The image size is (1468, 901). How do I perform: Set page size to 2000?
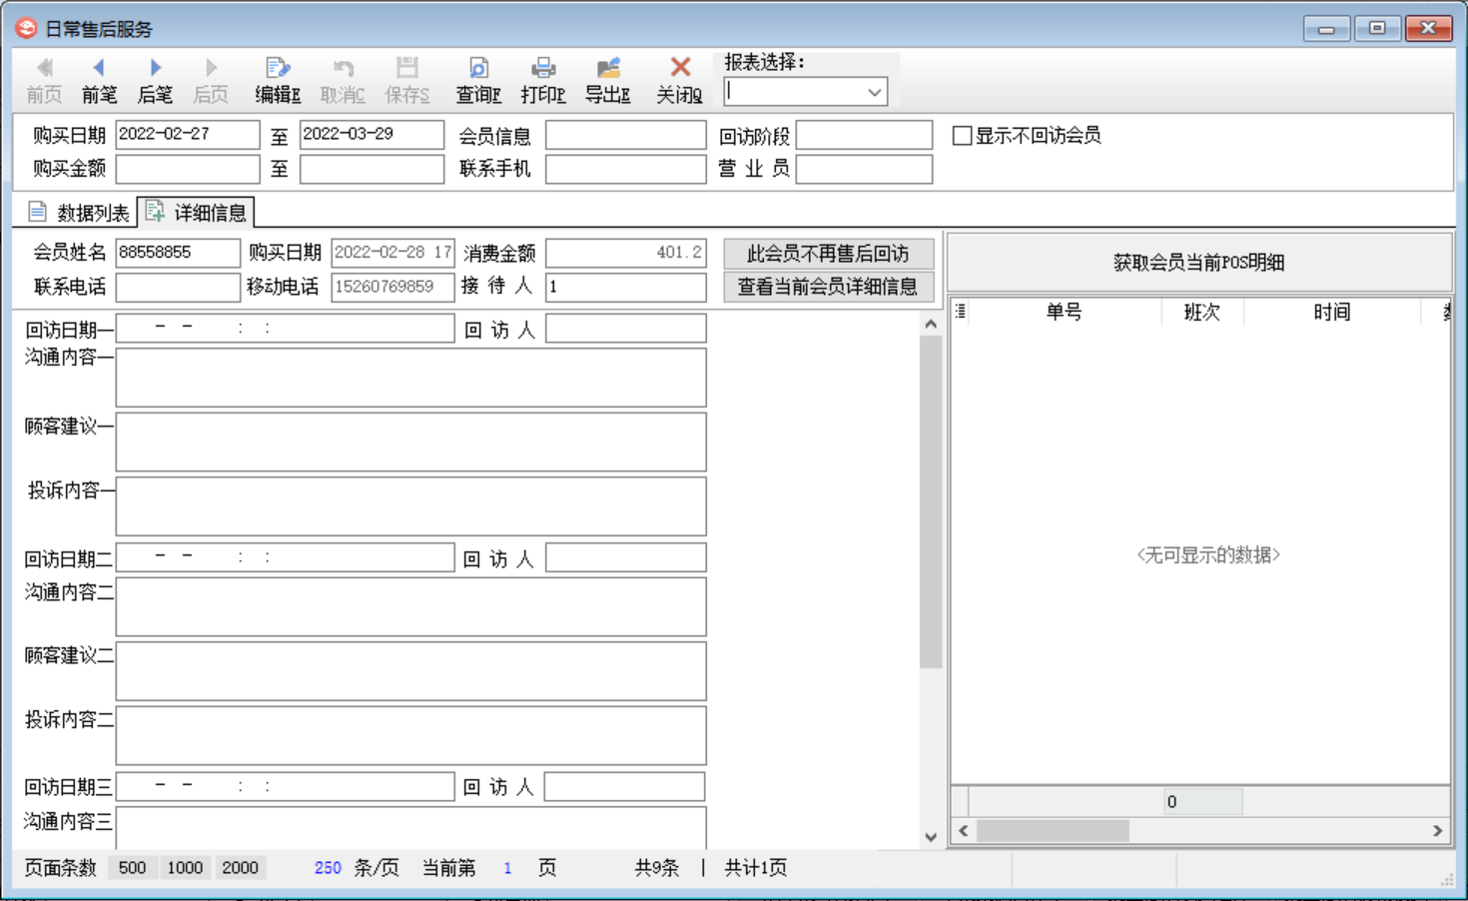coord(240,868)
